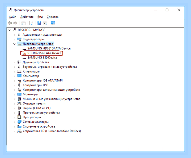Open the Файл menu

pyautogui.click(x=13, y=17)
